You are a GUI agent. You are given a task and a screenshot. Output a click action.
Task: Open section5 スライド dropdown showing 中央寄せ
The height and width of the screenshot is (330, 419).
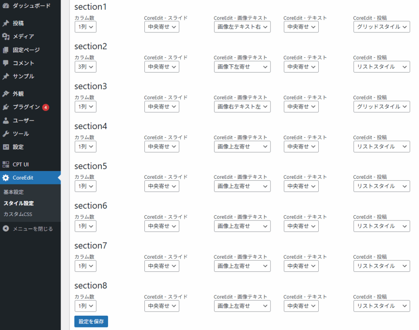162,186
